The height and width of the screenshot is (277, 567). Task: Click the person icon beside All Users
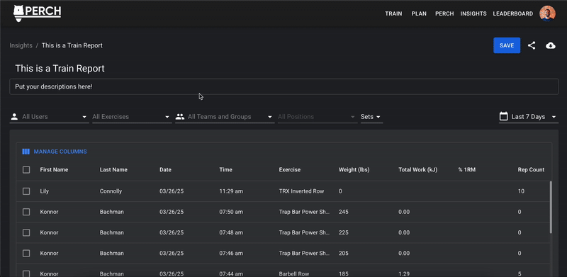tap(14, 117)
